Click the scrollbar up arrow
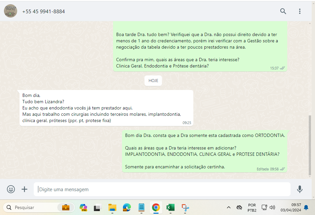Viewport: 315px width, 215px height. pyautogui.click(x=310, y=23)
